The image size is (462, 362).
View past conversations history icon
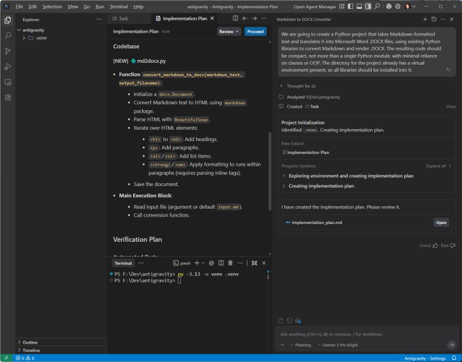tap(434, 19)
